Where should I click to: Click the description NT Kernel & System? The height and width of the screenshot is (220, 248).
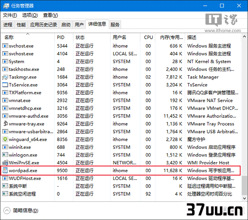(209, 61)
